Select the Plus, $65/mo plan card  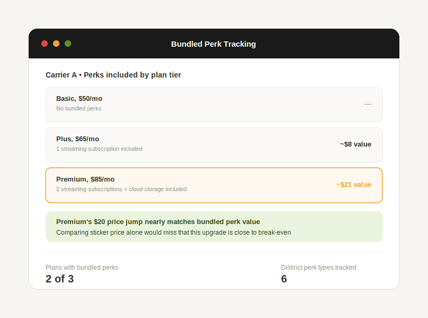pyautogui.click(x=214, y=145)
